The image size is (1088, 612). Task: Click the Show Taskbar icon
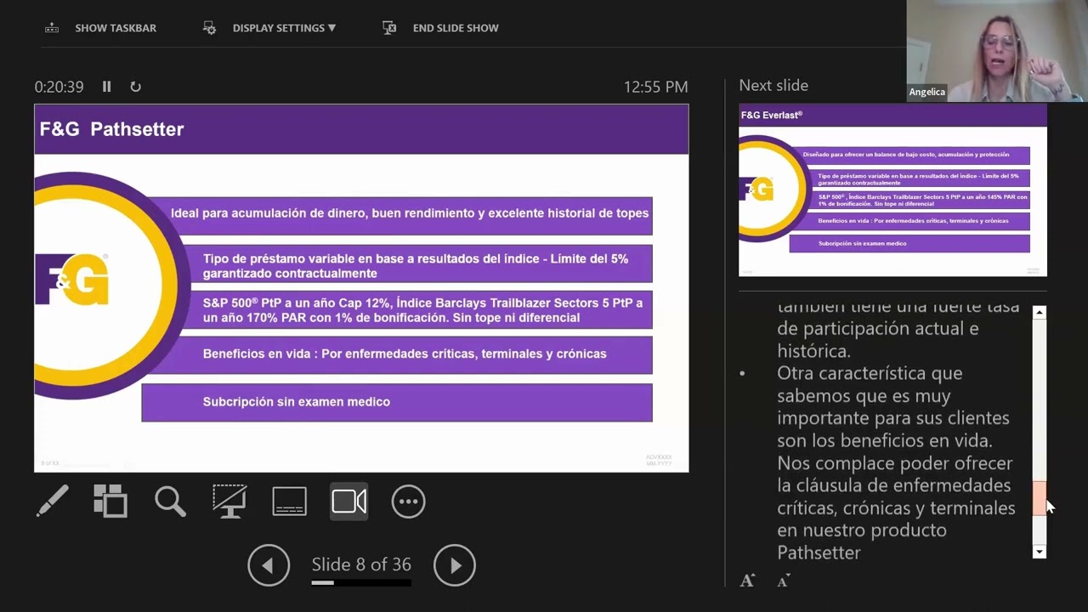click(x=52, y=28)
